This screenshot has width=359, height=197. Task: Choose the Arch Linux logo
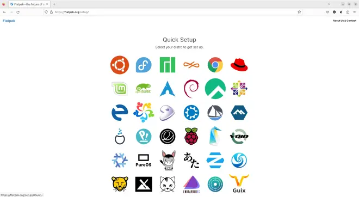168,89
